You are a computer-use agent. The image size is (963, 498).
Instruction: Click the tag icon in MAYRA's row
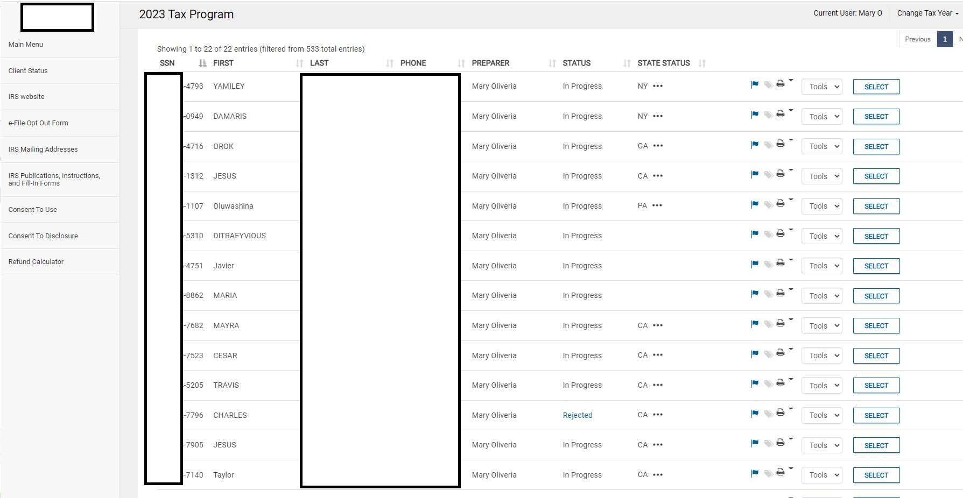(768, 324)
